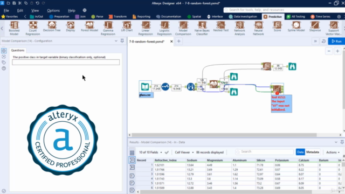The width and height of the screenshot is (345, 194).
Task: Open the schedule history clock icon
Action: pyautogui.click(x=323, y=41)
